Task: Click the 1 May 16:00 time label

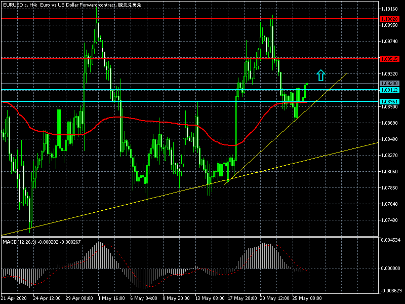Action: click(111, 298)
